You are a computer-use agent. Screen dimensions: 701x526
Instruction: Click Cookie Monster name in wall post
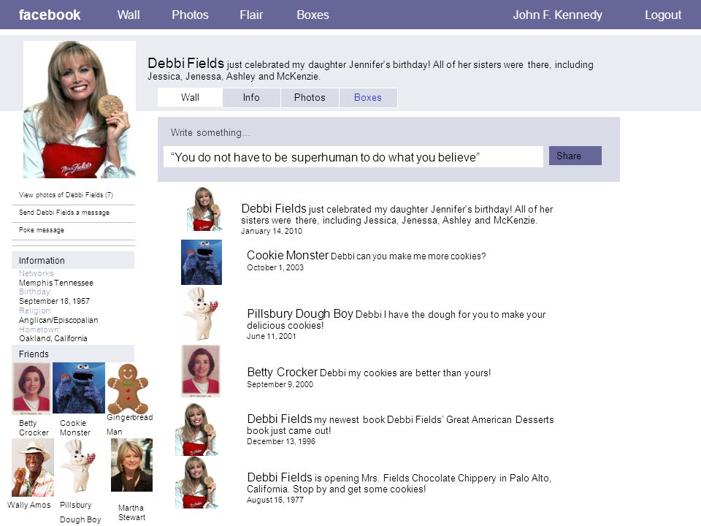coord(288,256)
